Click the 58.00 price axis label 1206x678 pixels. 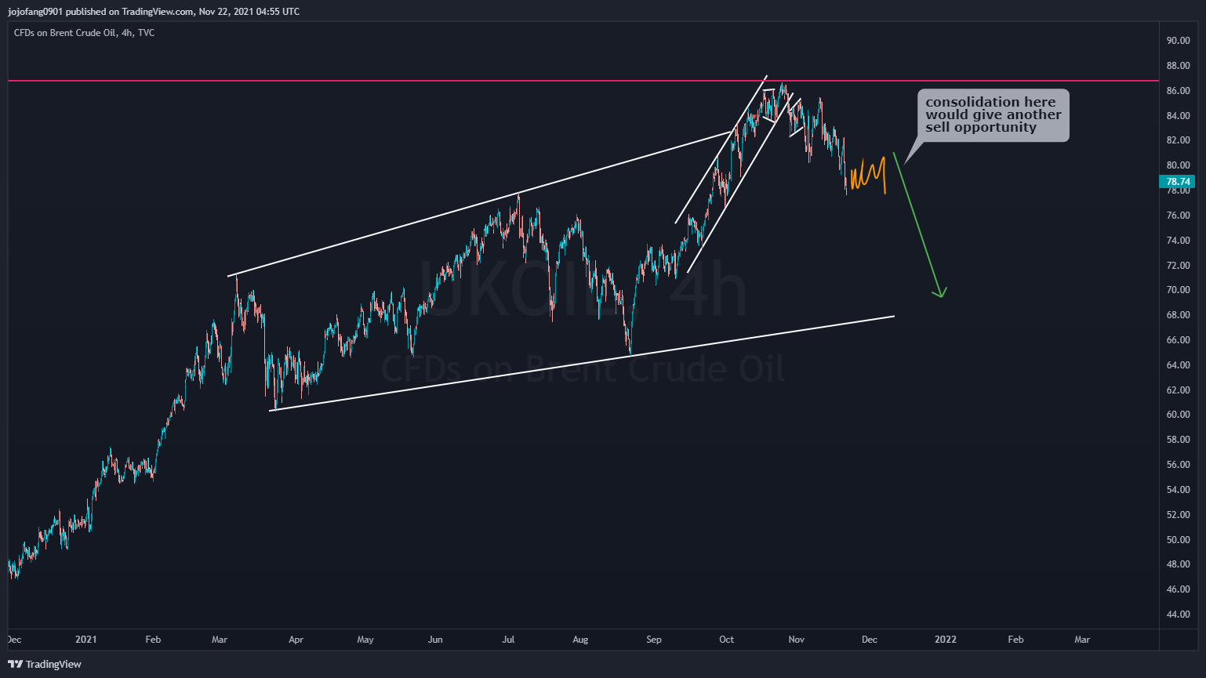(x=1178, y=440)
